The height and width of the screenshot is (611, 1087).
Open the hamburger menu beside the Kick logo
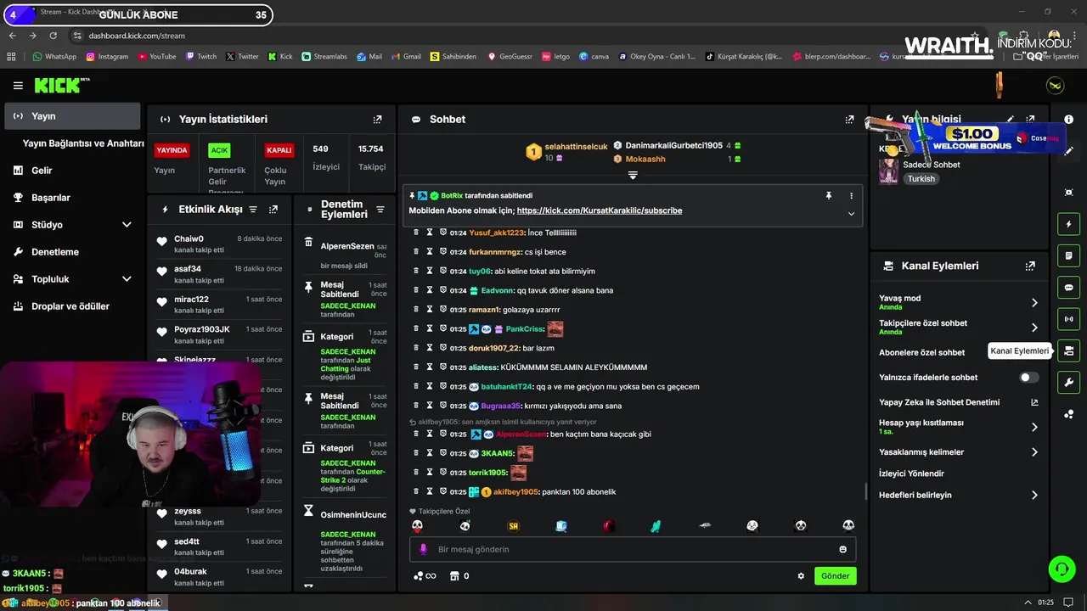18,86
